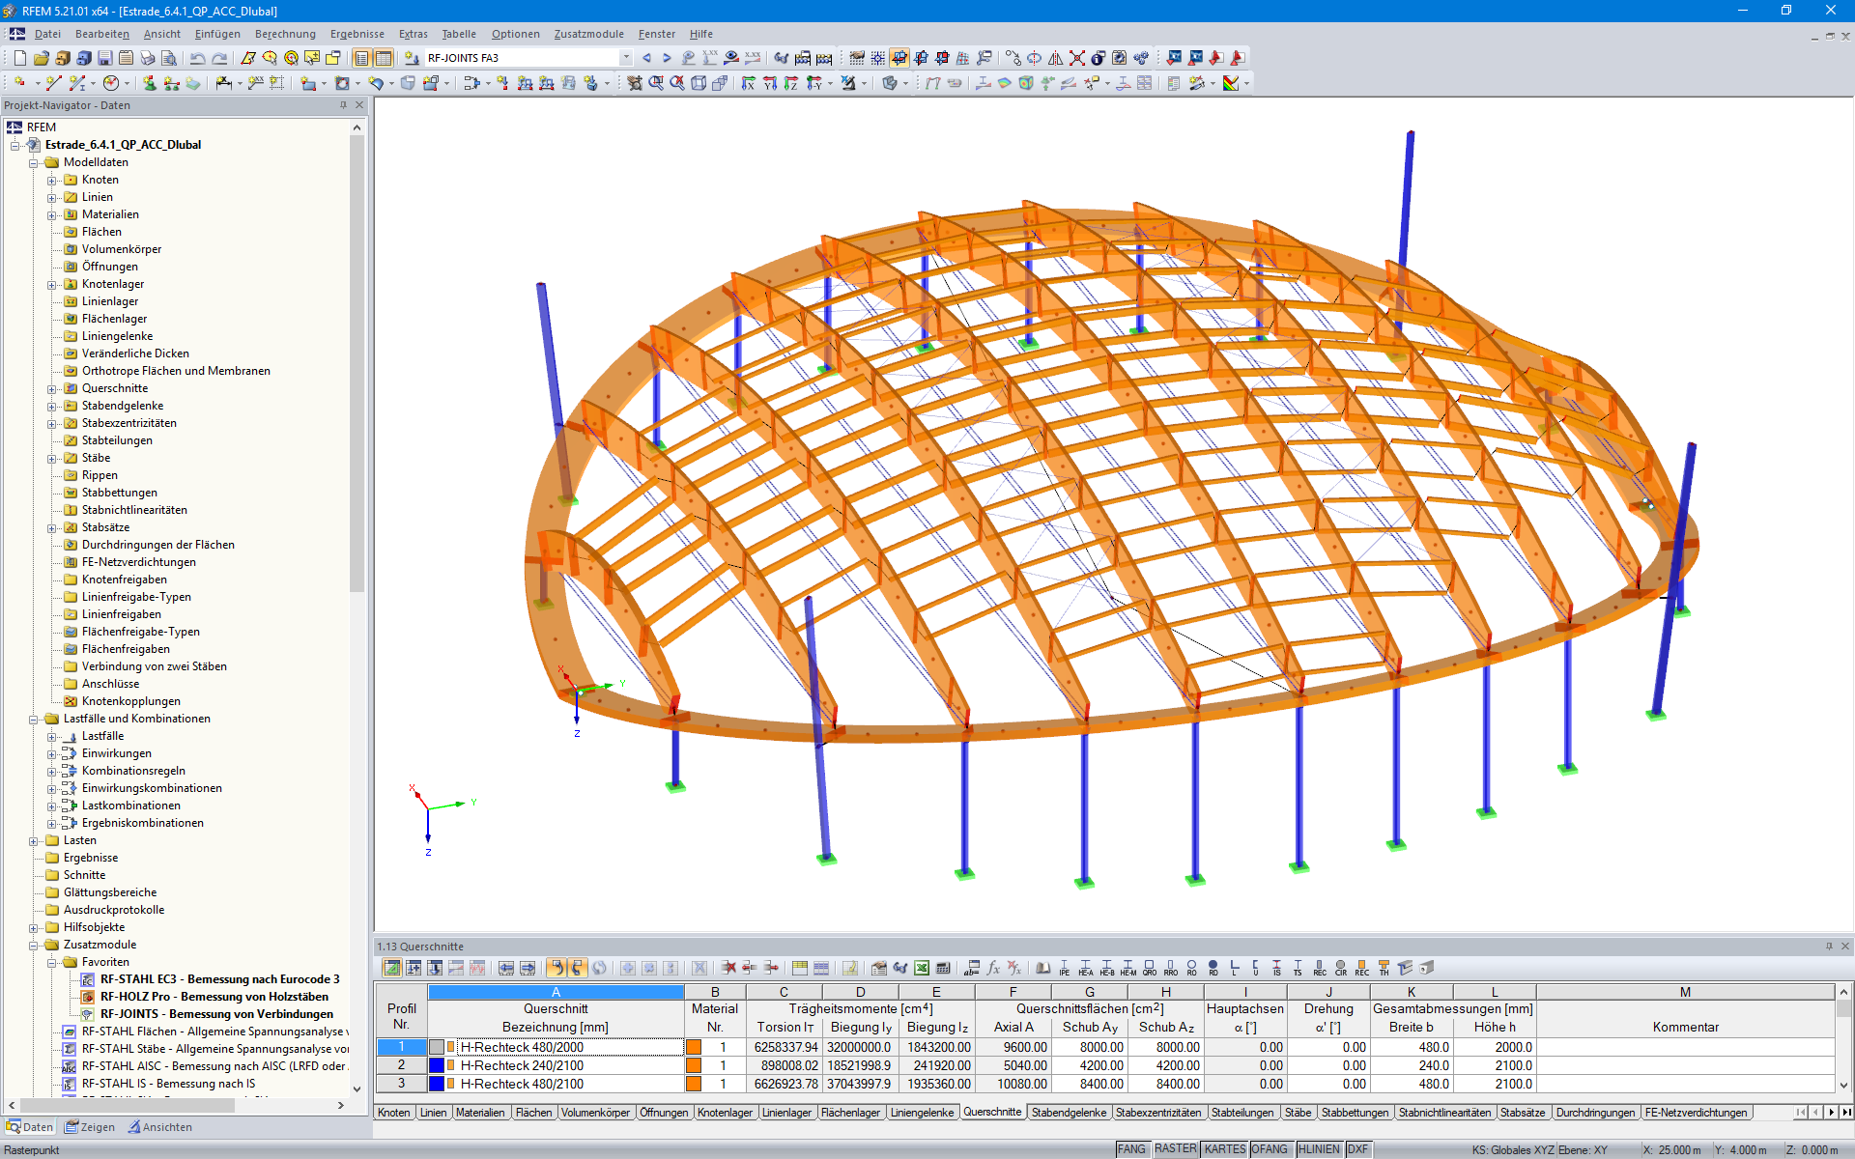The image size is (1855, 1159).
Task: Collapse the Modelldaten tree node
Action: [x=34, y=162]
